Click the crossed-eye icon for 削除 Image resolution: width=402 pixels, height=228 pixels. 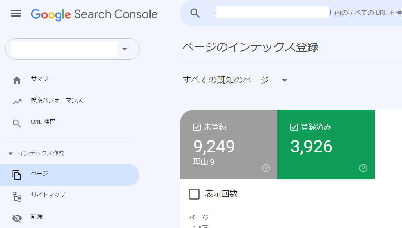click(x=17, y=218)
